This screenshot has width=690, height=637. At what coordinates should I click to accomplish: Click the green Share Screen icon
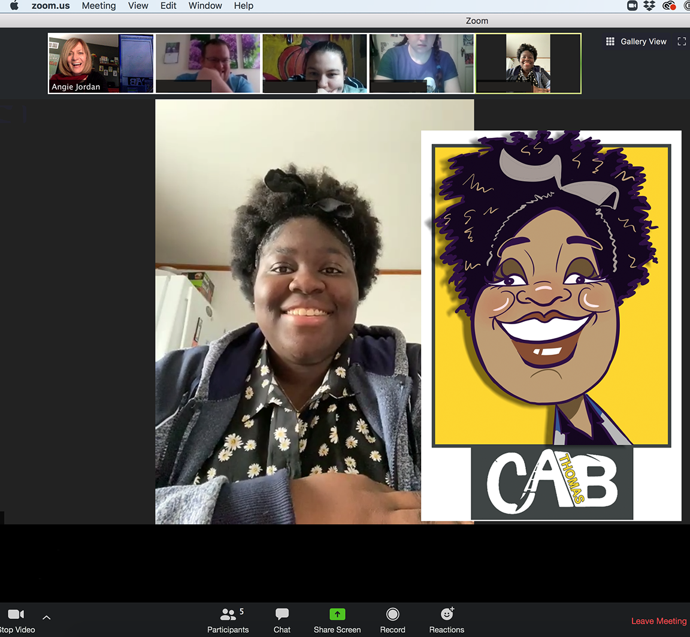[x=337, y=614]
